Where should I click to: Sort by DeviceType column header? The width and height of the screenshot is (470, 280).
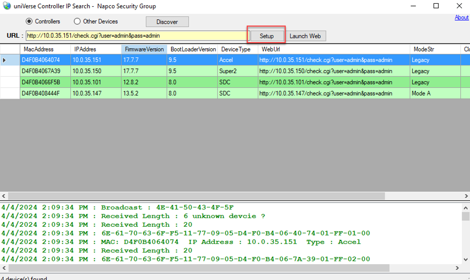[236, 49]
